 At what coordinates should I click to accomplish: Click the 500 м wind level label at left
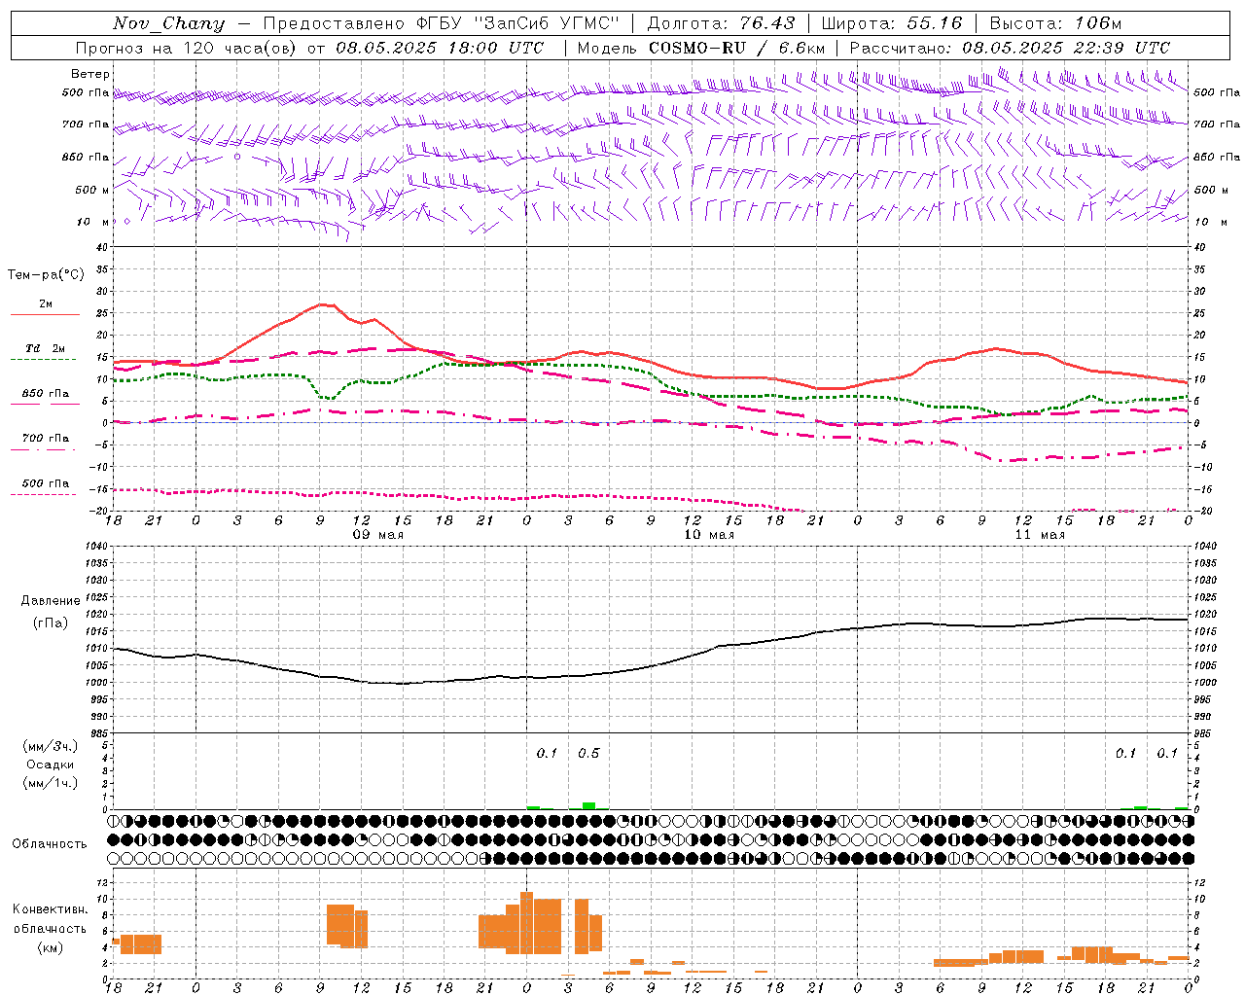(92, 190)
